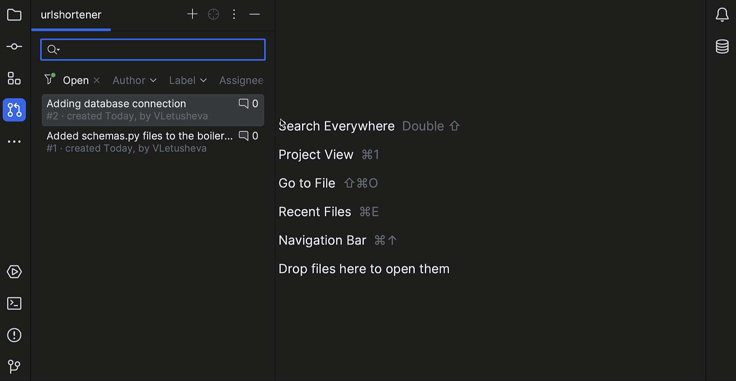Screen dimensions: 736x381
Task: Open the Commit tool window
Action: pyautogui.click(x=14, y=47)
